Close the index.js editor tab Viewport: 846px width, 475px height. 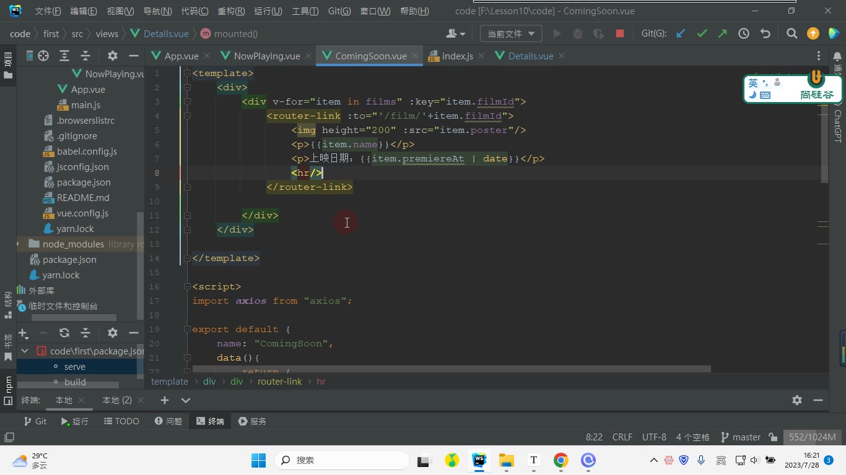click(x=481, y=56)
